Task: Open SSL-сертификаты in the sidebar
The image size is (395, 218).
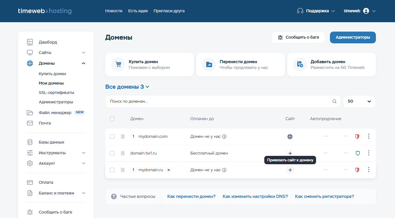Action: pyautogui.click(x=56, y=93)
